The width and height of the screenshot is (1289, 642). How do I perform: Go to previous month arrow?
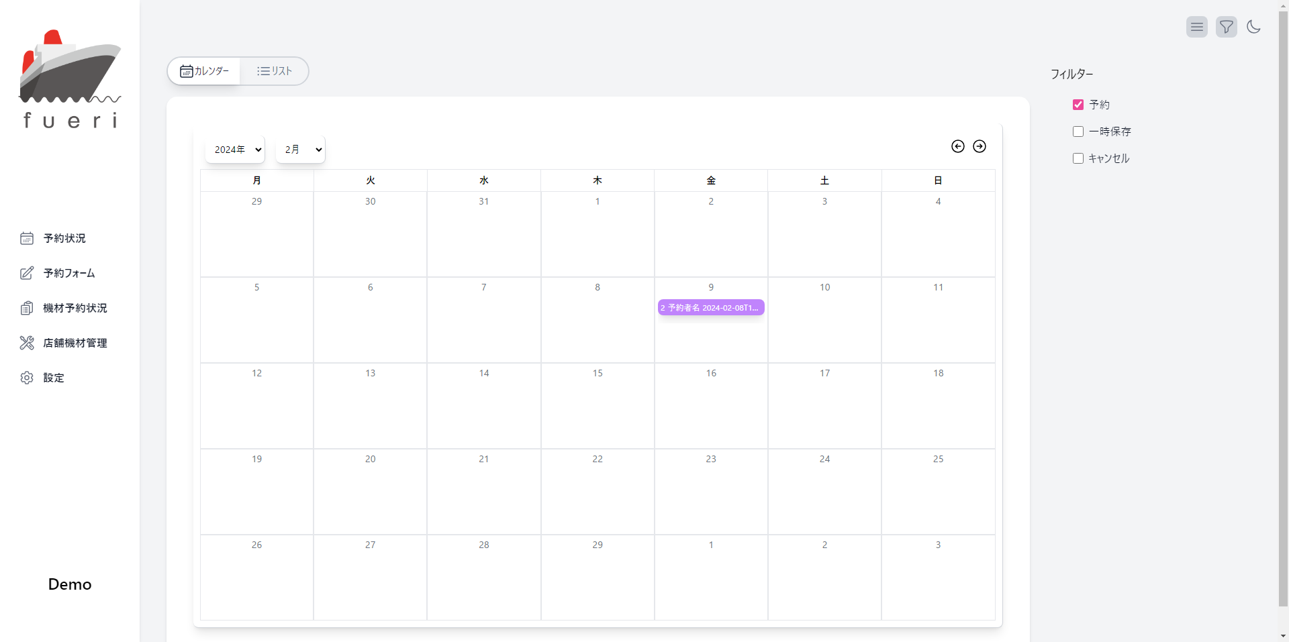coord(958,146)
